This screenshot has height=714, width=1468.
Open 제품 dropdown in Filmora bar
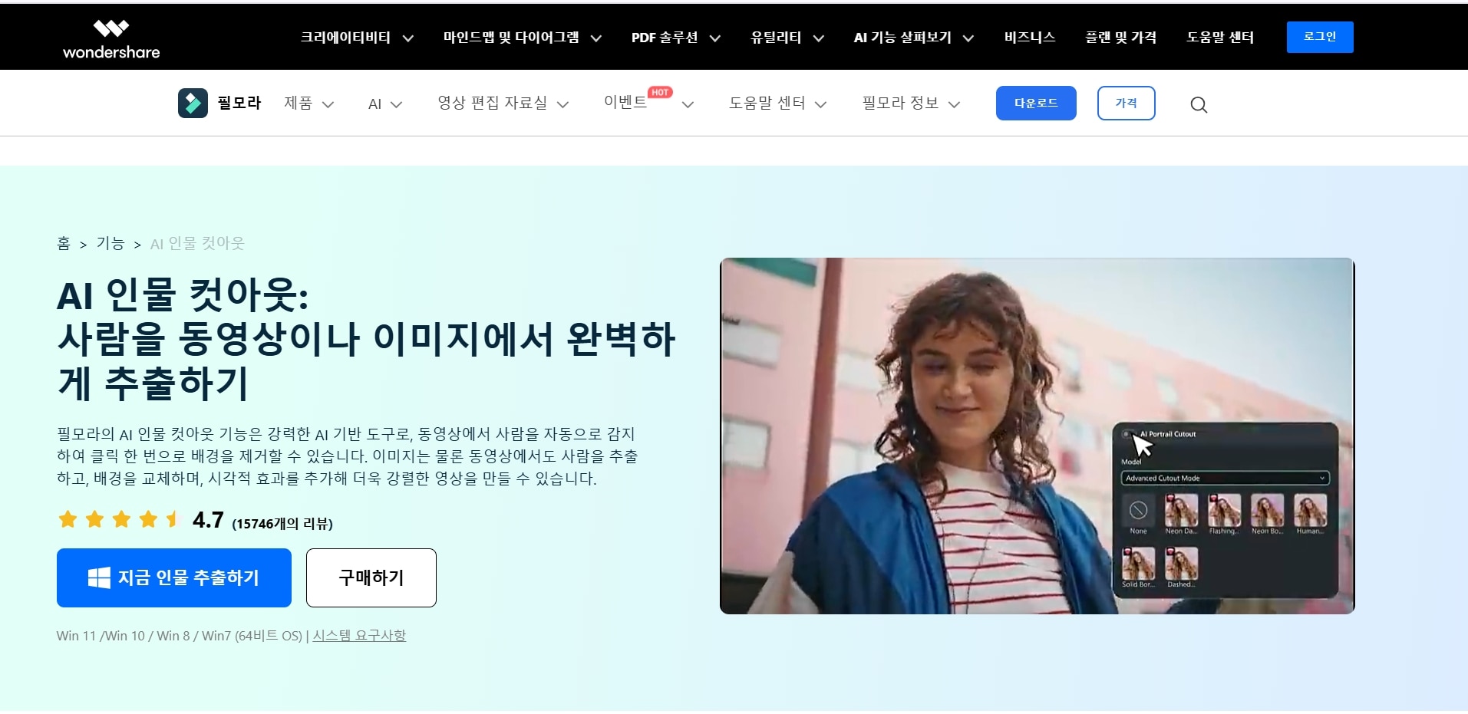coord(308,104)
